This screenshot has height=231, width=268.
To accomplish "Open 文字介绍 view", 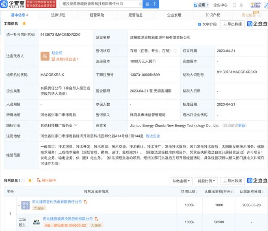I will click(207, 24).
